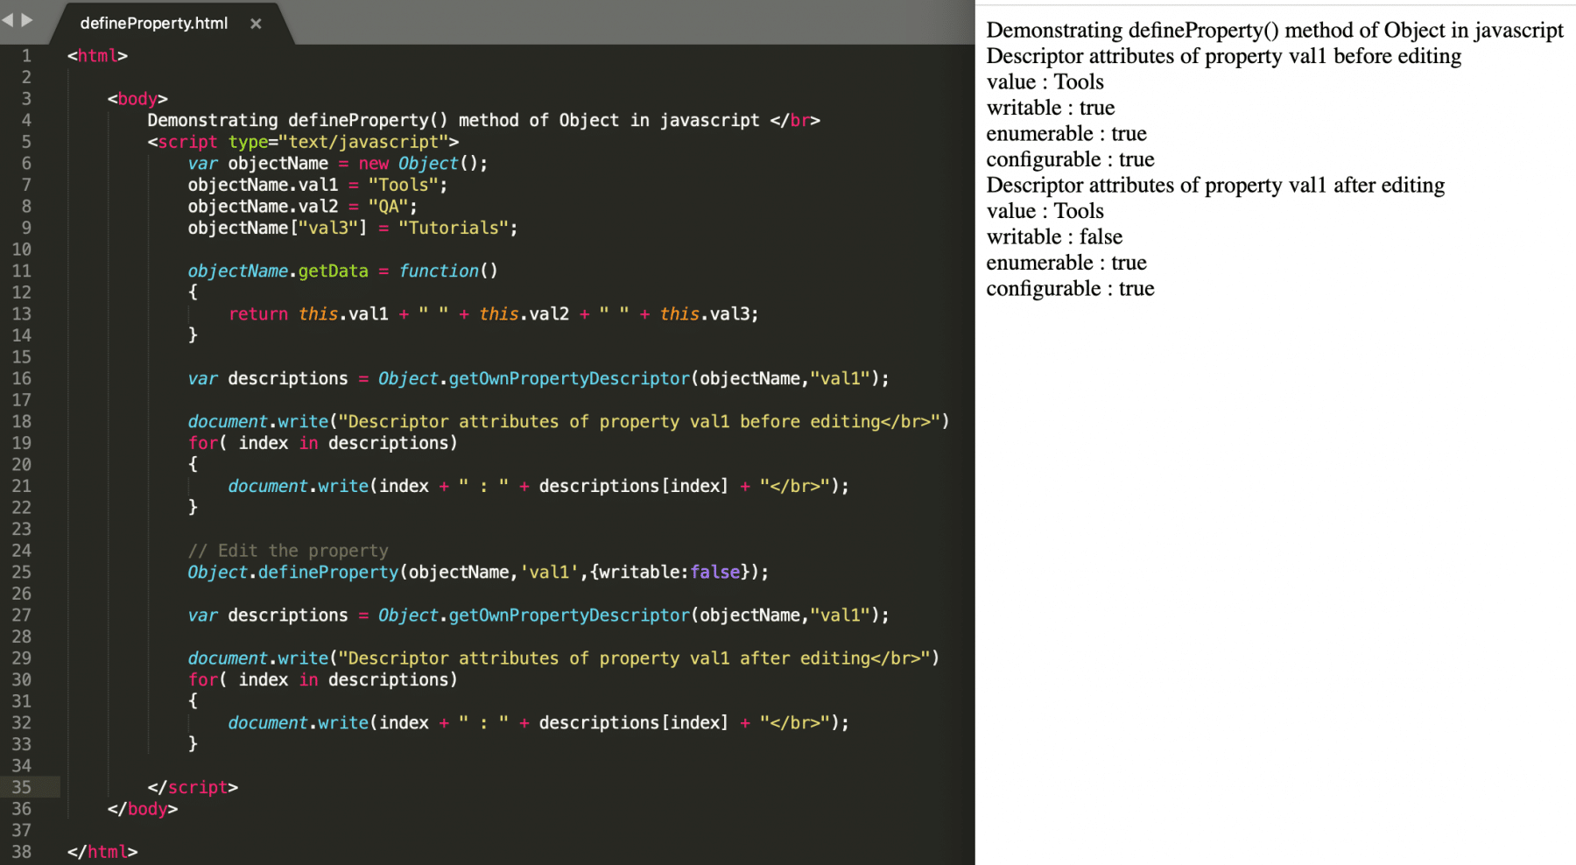Image resolution: width=1576 pixels, height=865 pixels.
Task: Click the comment '// Edit the property'
Action: (x=288, y=550)
